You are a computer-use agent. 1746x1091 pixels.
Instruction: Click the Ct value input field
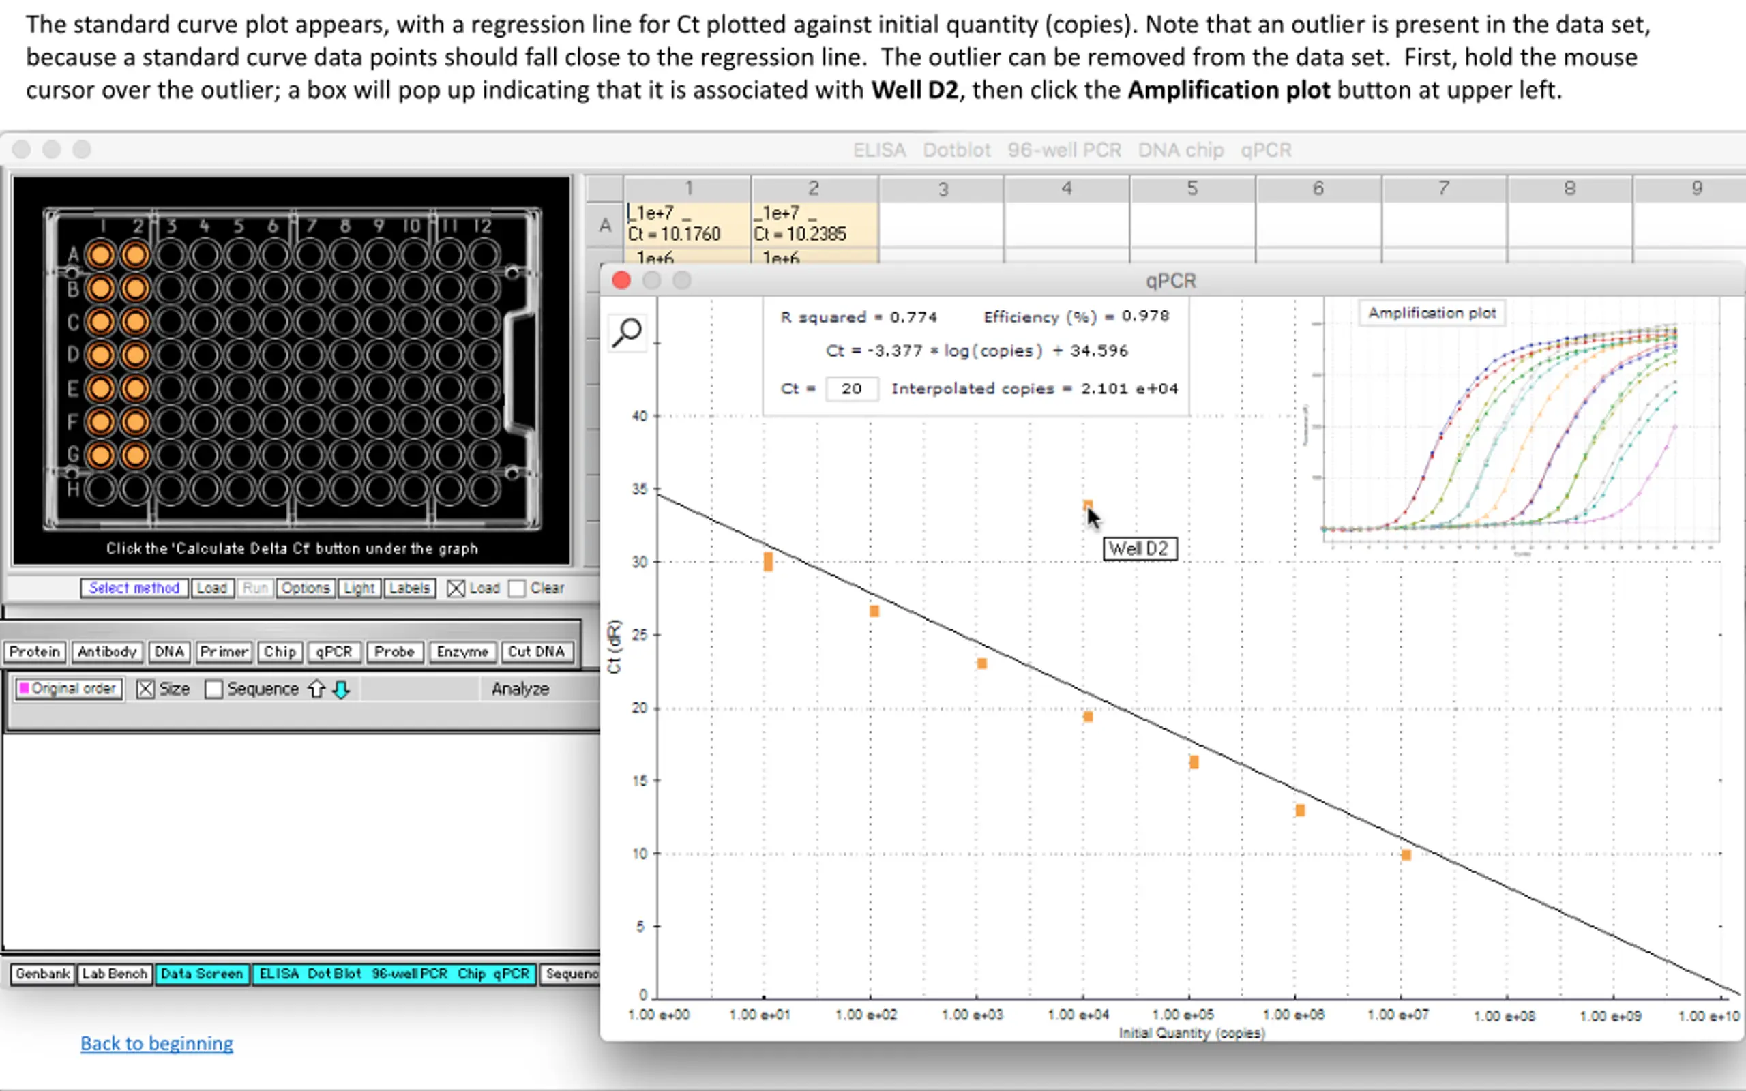pos(851,389)
